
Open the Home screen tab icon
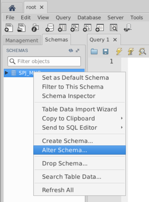click(x=12, y=8)
